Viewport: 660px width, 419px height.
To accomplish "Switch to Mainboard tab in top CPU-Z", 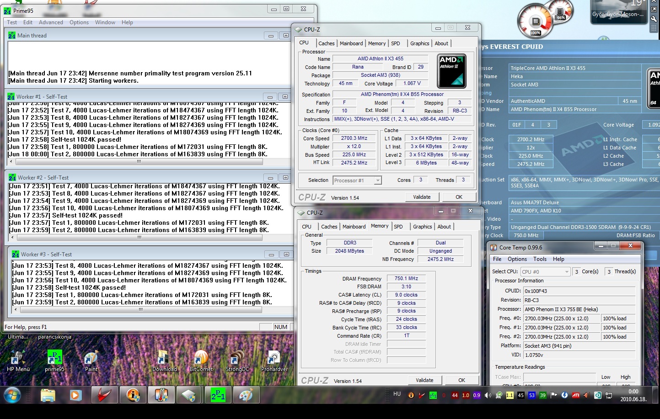I will 351,43.
